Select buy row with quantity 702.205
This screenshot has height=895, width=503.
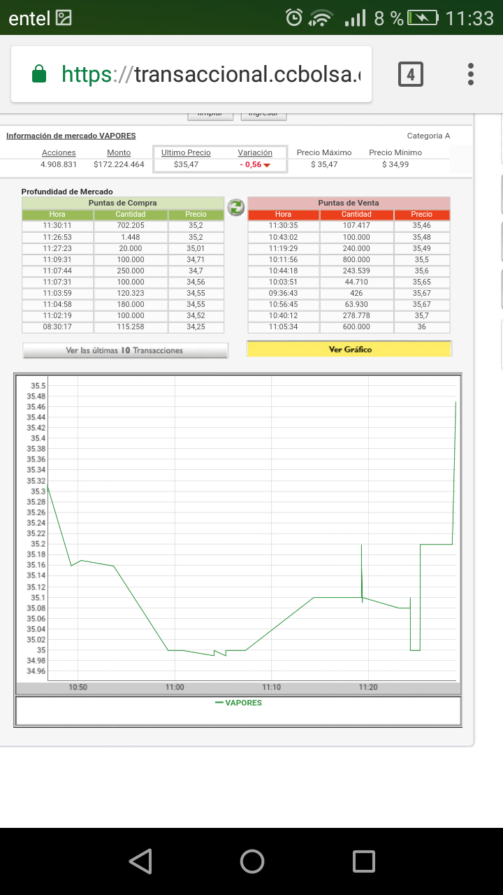pos(123,226)
